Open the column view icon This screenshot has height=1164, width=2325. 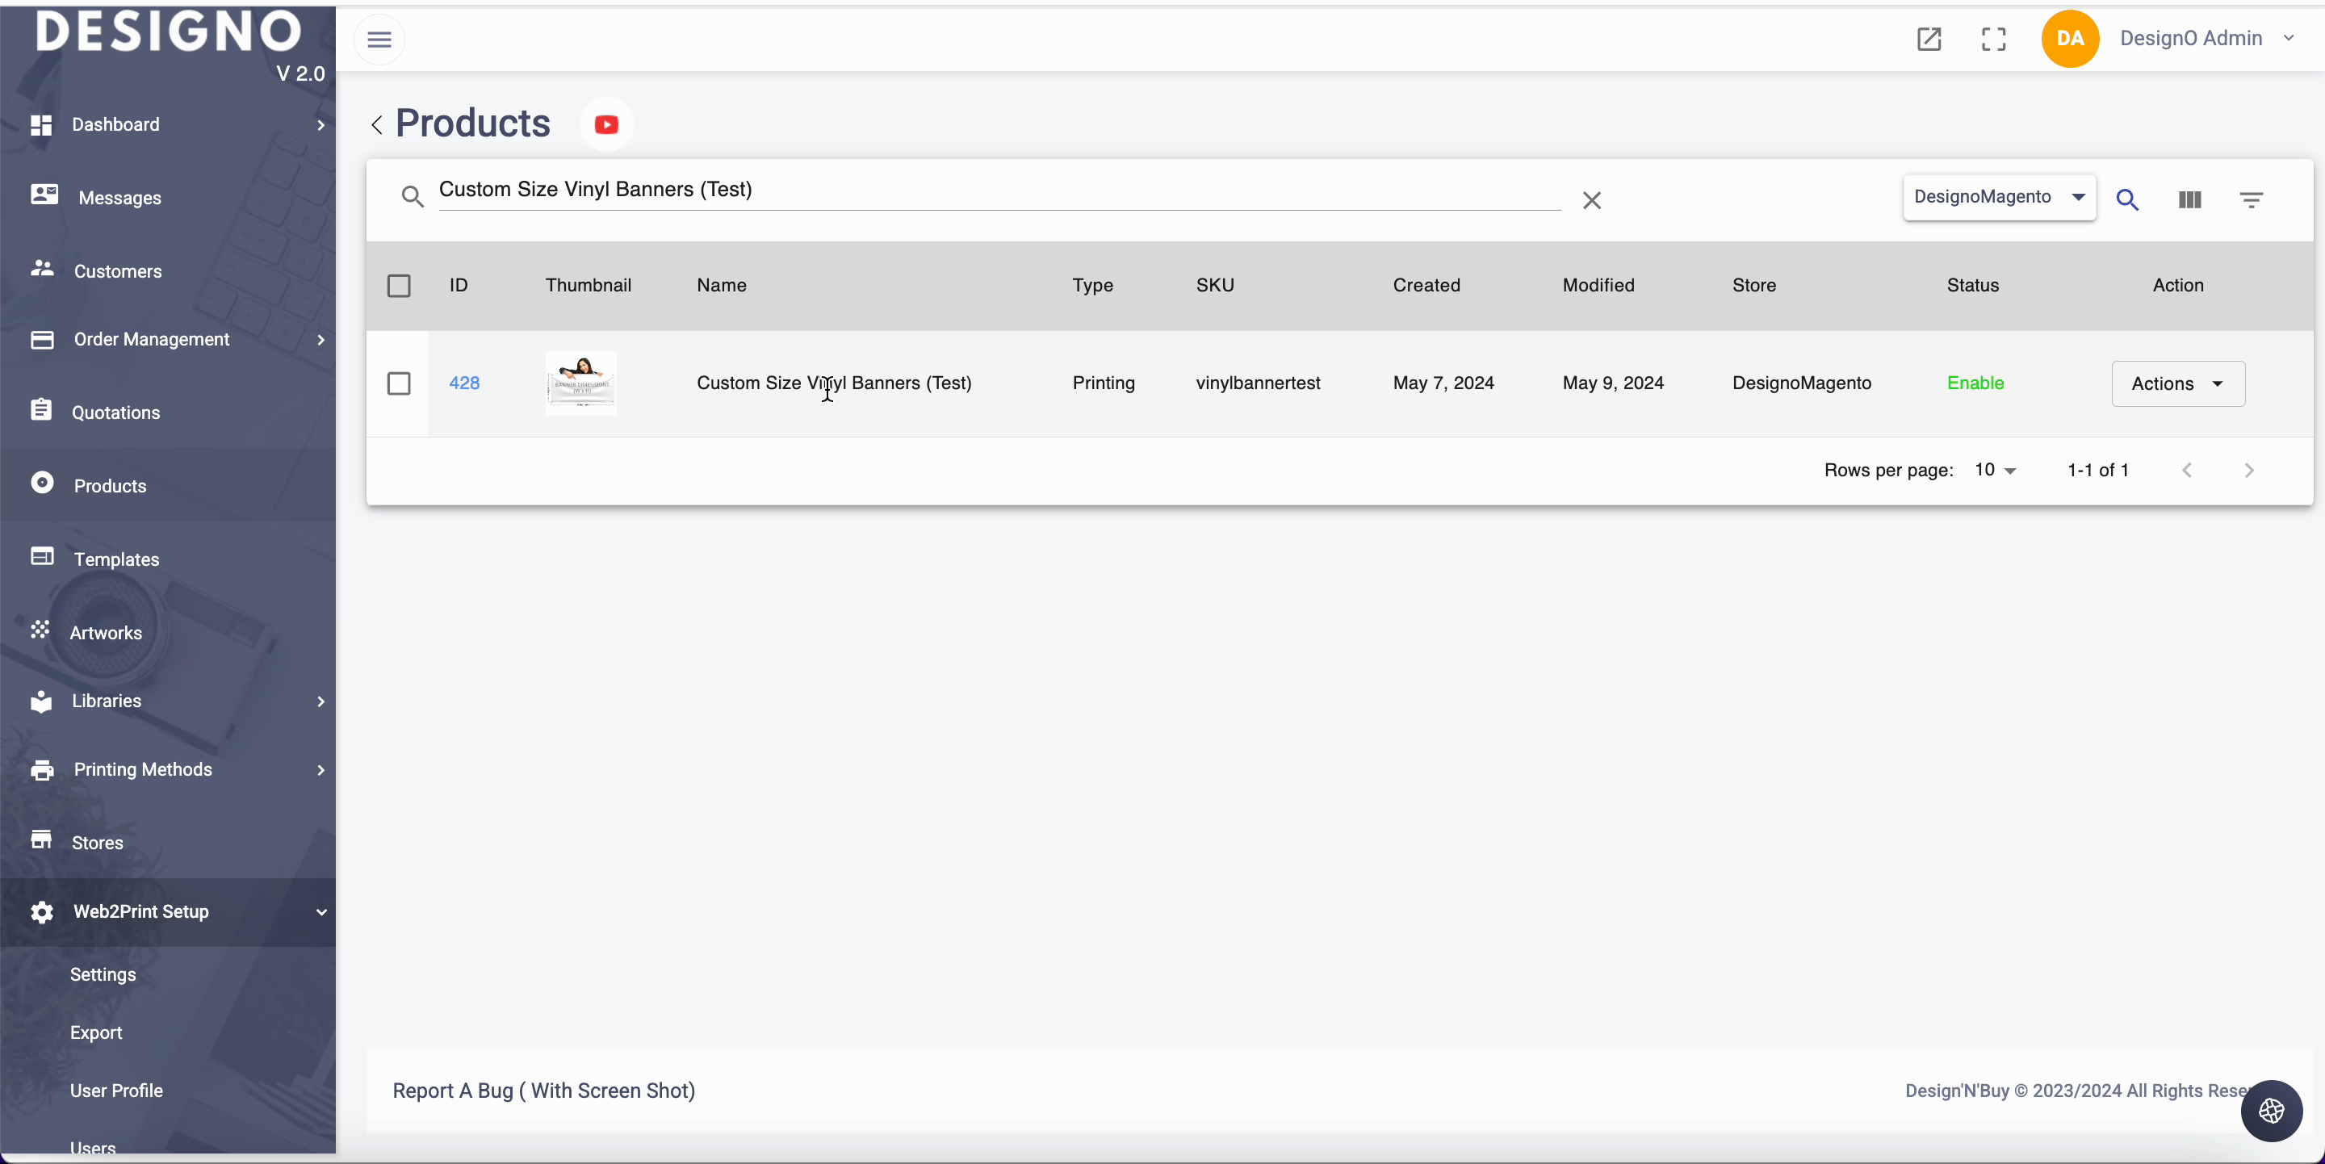[x=2189, y=199]
